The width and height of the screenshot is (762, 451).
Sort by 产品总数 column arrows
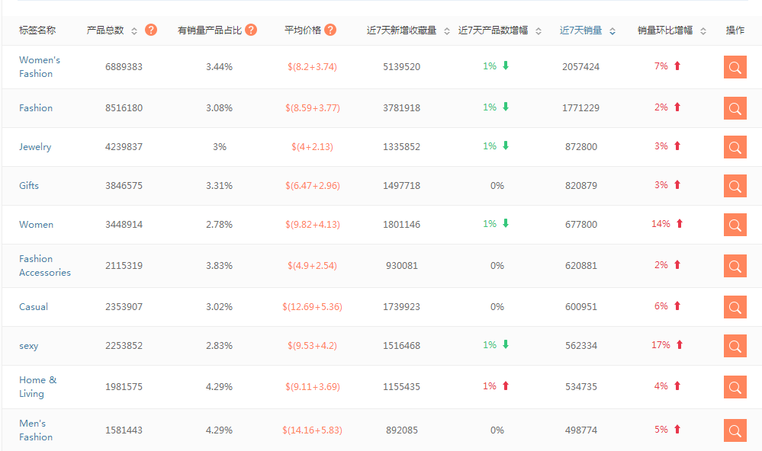coord(134,31)
